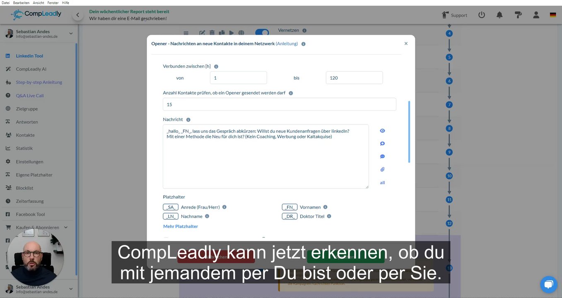Image resolution: width=562 pixels, height=298 pixels.
Task: Click the paperclip attachment icon
Action: [x=382, y=169]
